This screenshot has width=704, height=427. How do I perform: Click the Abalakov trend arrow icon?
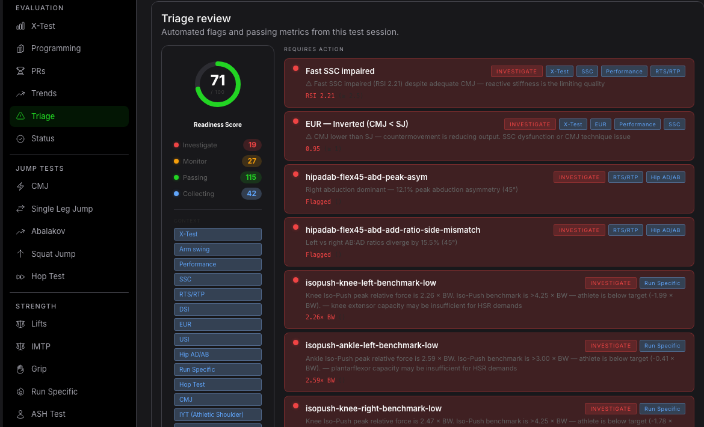coord(20,232)
